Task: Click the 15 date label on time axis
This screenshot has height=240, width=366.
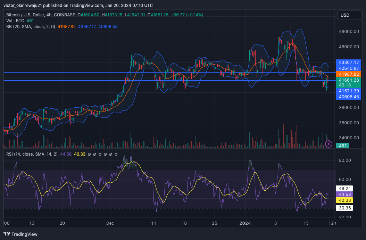Action: pyautogui.click(x=306, y=223)
